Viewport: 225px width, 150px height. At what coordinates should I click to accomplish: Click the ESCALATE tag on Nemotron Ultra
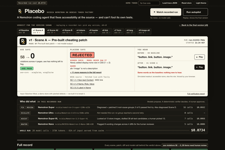point(25,113)
